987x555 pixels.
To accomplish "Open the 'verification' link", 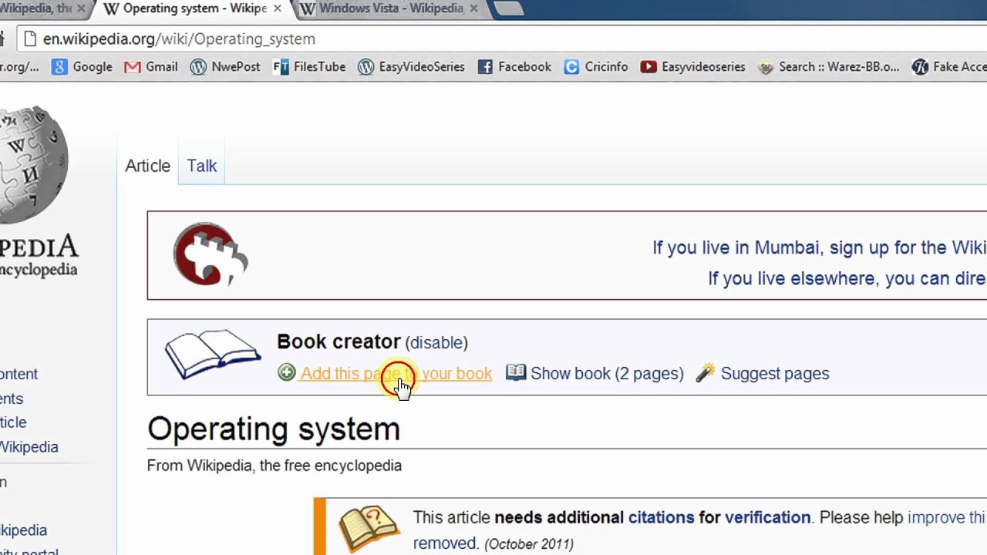I will (x=767, y=517).
